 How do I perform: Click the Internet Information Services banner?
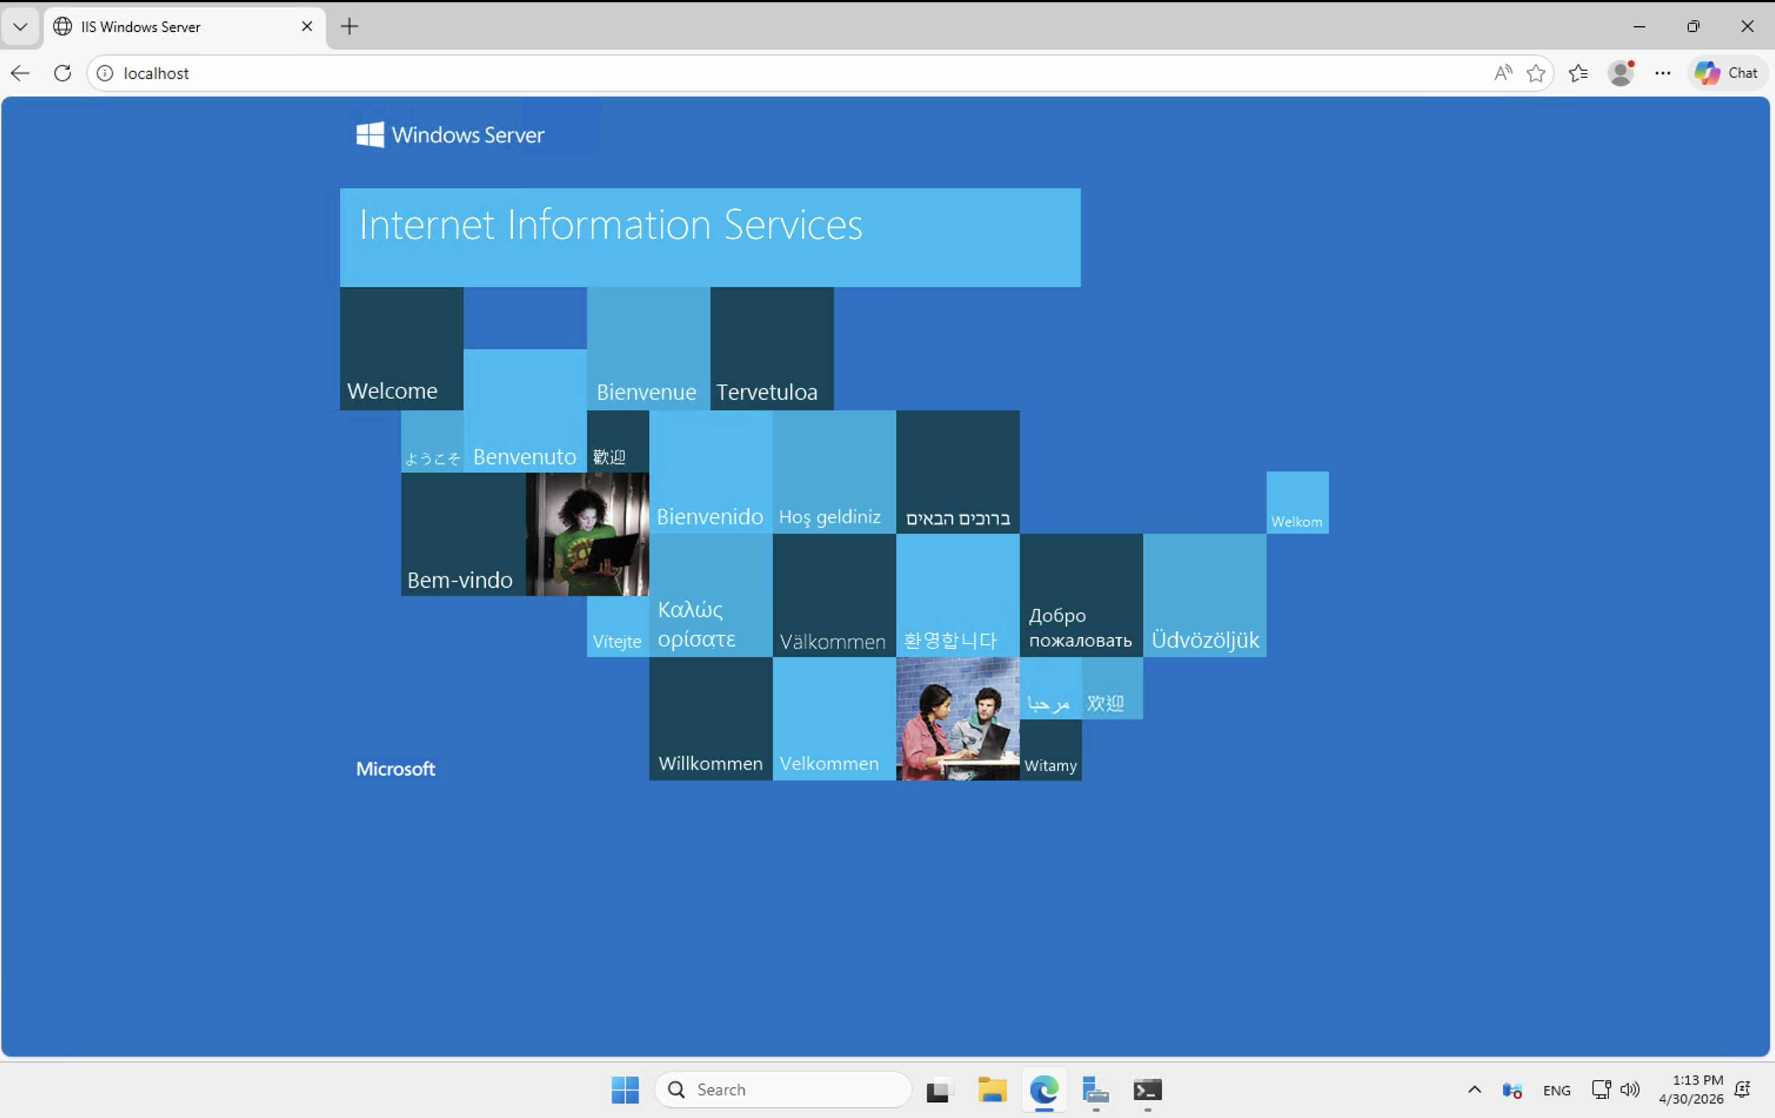(710, 237)
